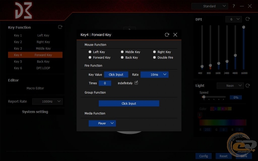Click the Config button

pyautogui.click(x=204, y=156)
